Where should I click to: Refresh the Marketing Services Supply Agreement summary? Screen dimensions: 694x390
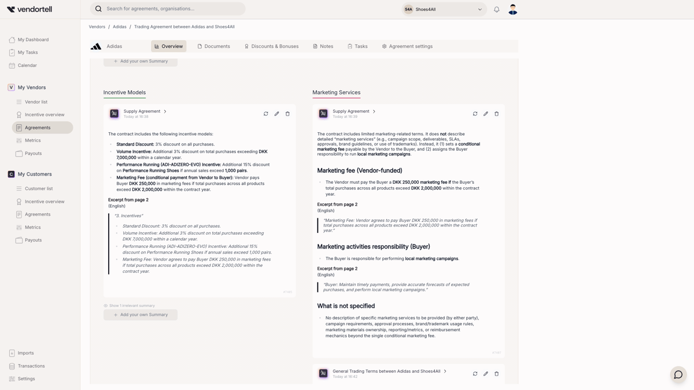pos(475,114)
